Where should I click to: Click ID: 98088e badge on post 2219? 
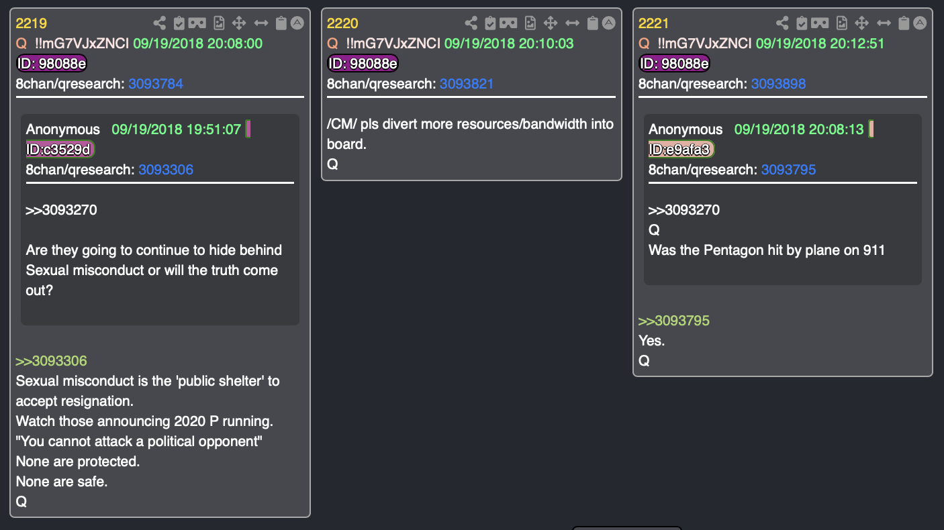click(52, 64)
